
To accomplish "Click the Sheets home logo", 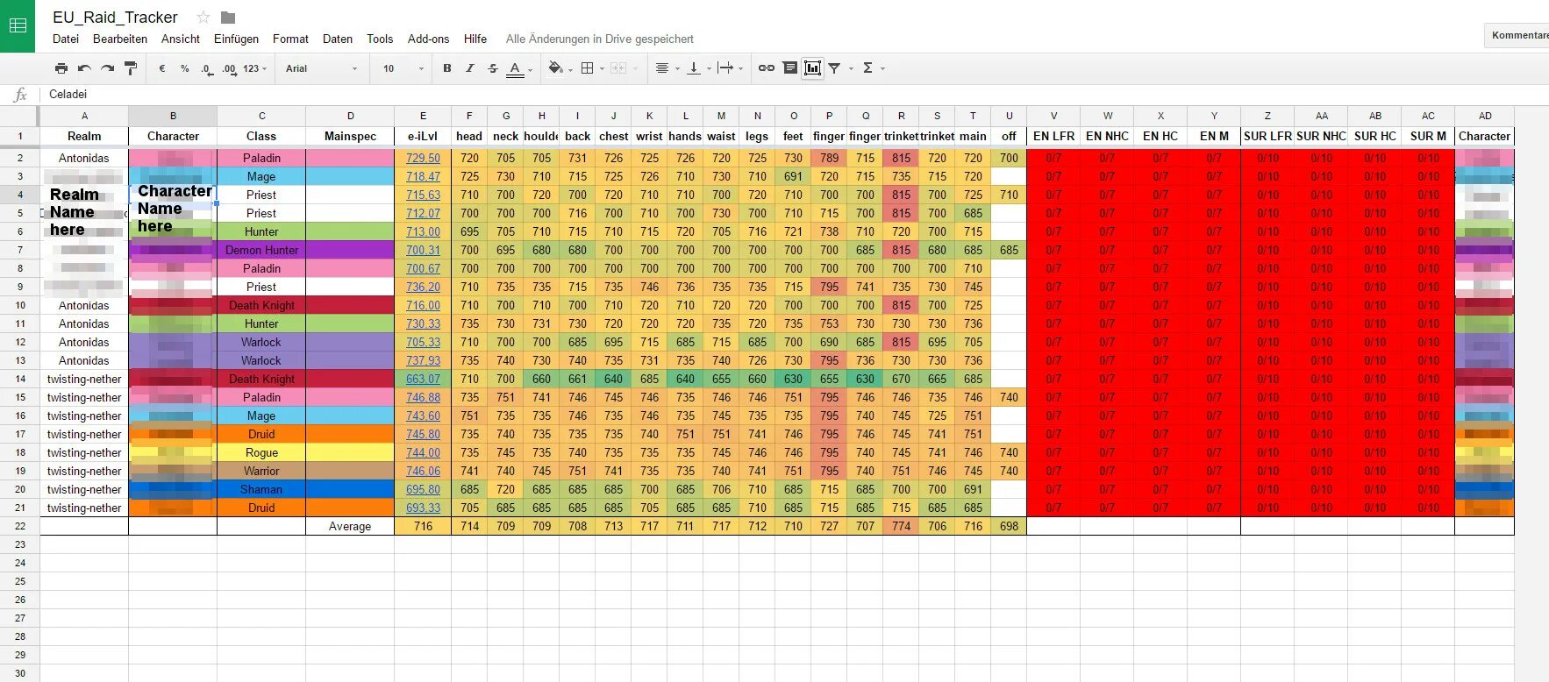I will 18,25.
